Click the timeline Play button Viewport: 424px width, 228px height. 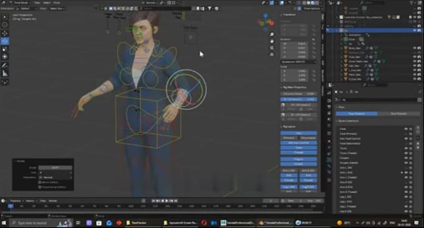point(166,201)
